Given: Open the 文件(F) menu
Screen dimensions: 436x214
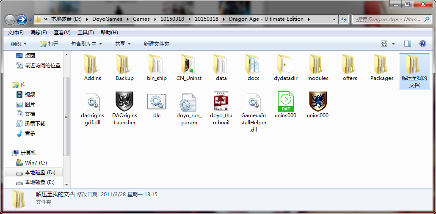Looking at the screenshot, I should (x=16, y=33).
